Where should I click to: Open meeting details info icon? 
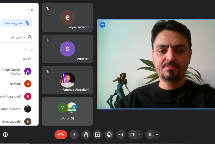point(5,135)
